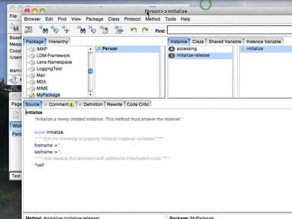Click the 'firstname :=' code line

[x=47, y=145]
